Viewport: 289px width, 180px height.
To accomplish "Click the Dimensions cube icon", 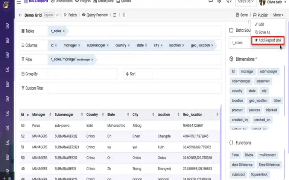I will point(231,59).
